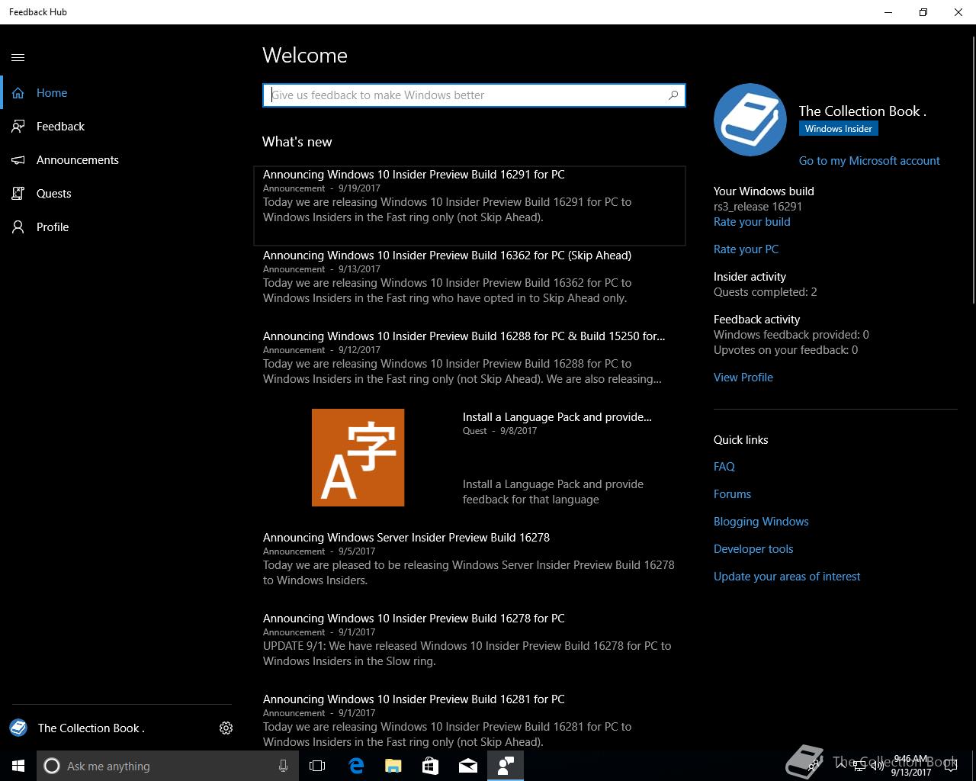Open View Profile link
This screenshot has width=976, height=781.
[x=743, y=378]
